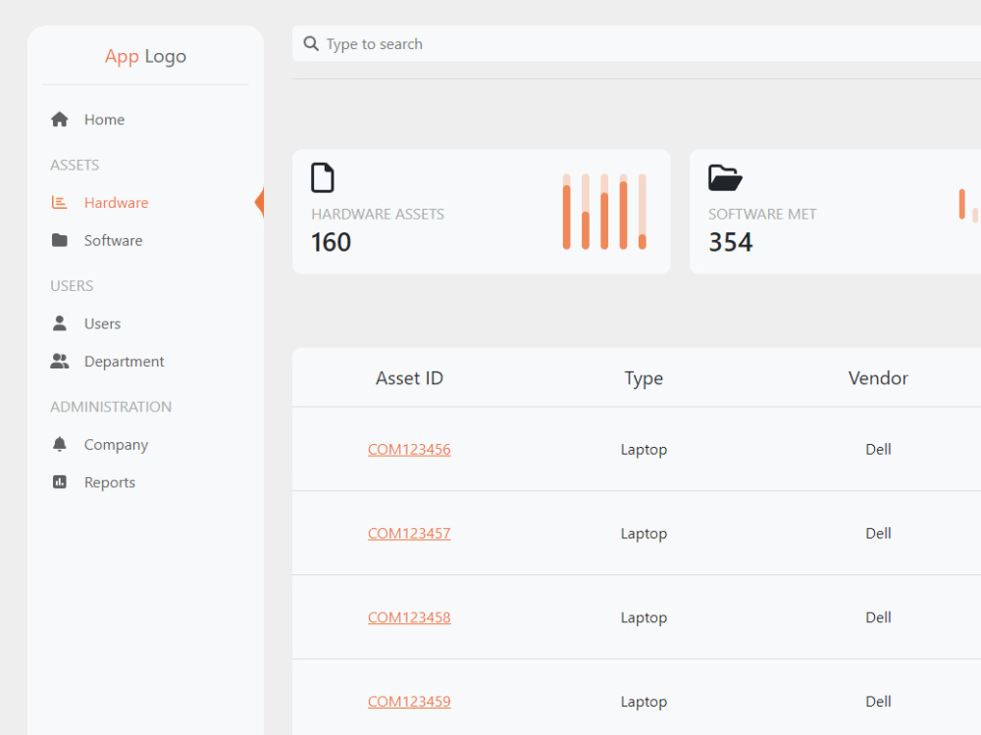Click Laptop cell in COM123457 row
This screenshot has width=981, height=735.
tap(644, 534)
